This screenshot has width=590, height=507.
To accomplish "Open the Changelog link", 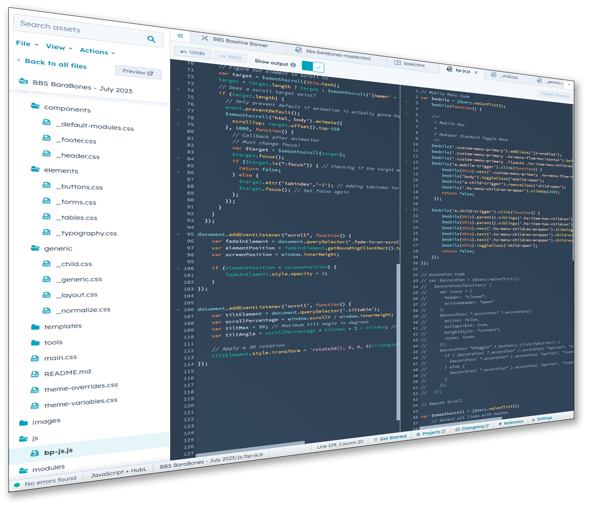I will pyautogui.click(x=472, y=427).
